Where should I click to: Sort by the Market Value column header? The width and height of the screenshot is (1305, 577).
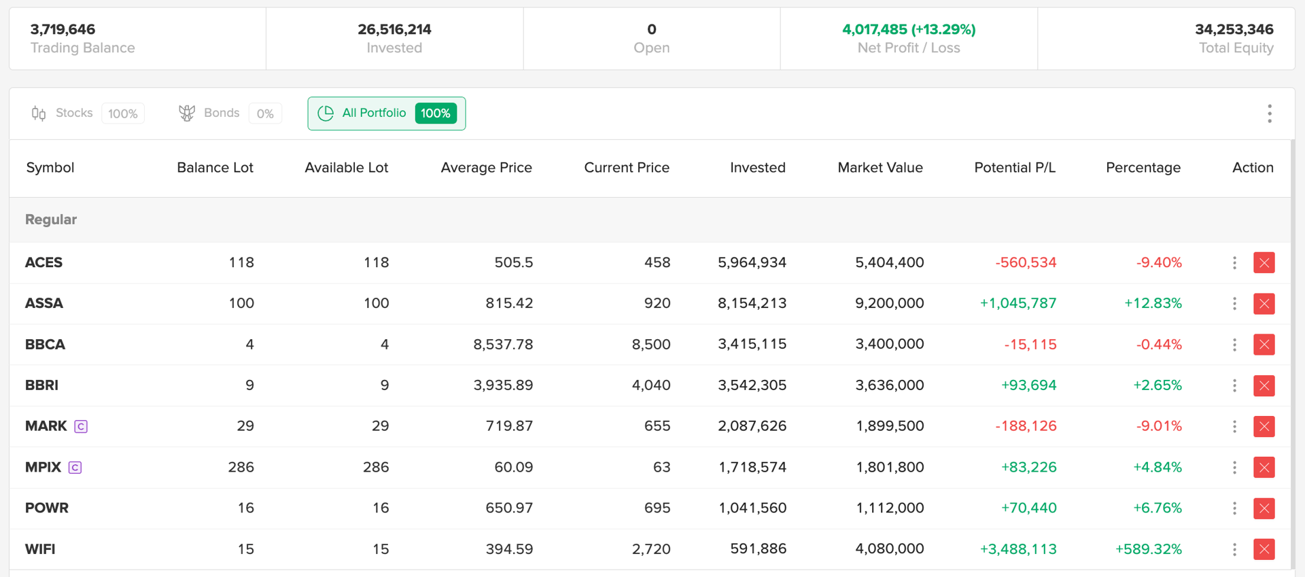point(880,168)
